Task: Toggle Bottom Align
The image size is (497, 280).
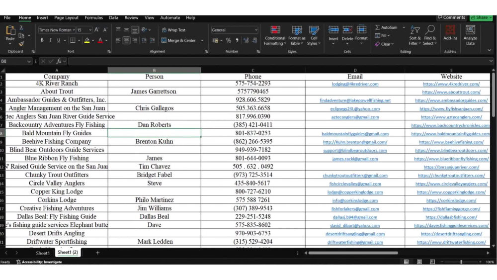Action: [135, 30]
